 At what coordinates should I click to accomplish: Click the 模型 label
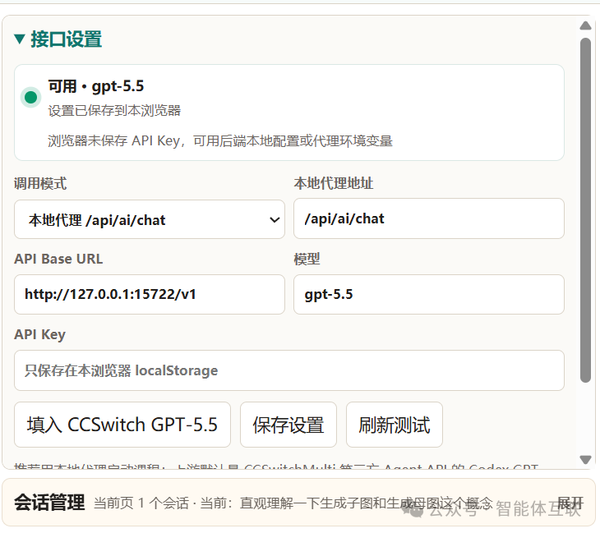pos(307,259)
